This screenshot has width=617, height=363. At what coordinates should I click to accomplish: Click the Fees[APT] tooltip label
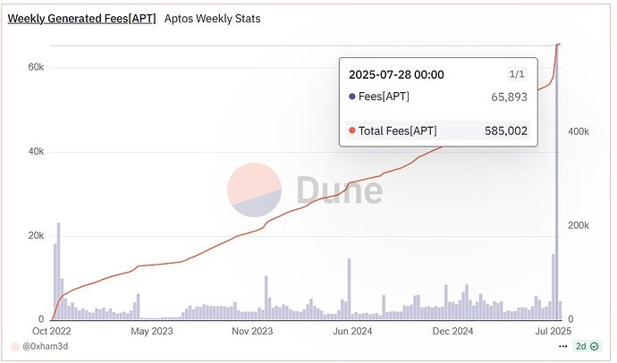384,97
